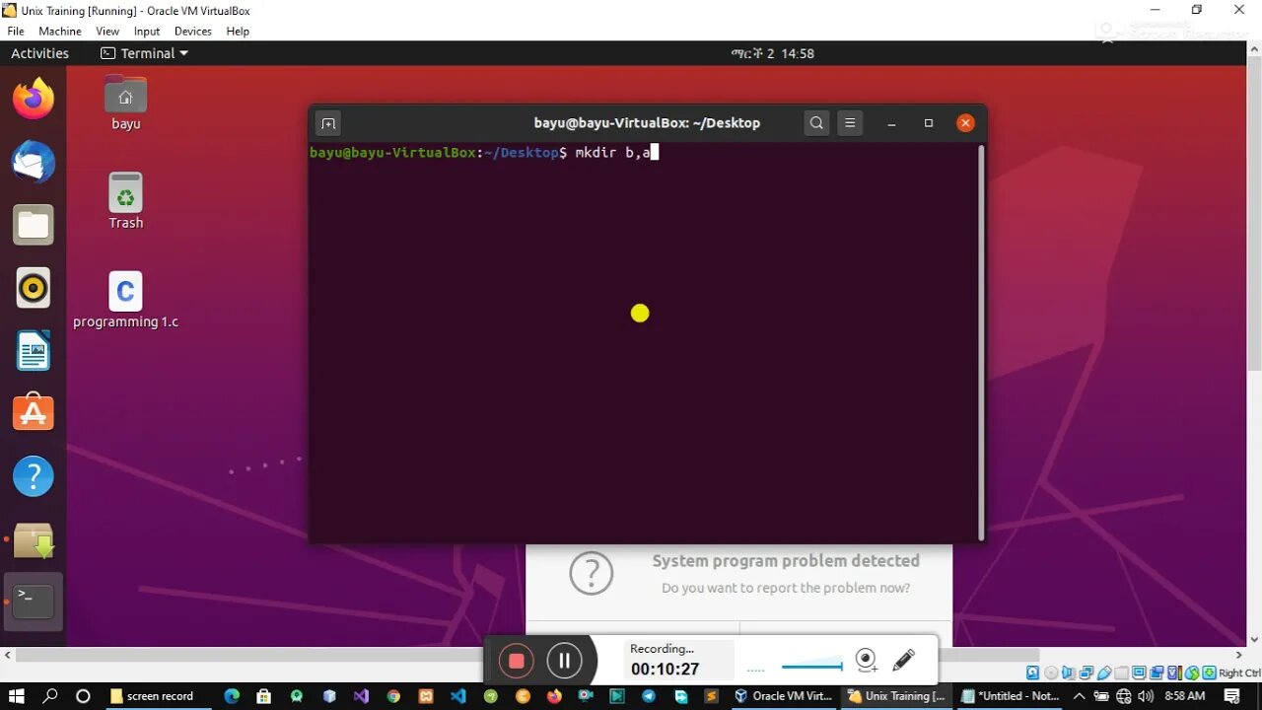Open the bayu home folder on desktop

point(125,103)
